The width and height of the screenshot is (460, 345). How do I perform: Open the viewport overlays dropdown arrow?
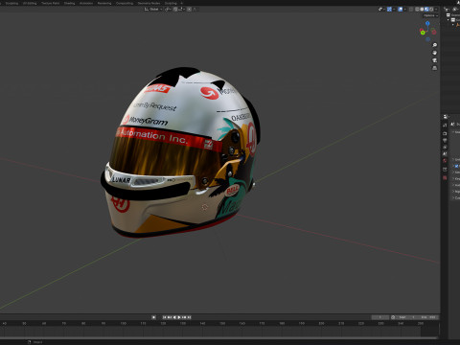[405, 10]
